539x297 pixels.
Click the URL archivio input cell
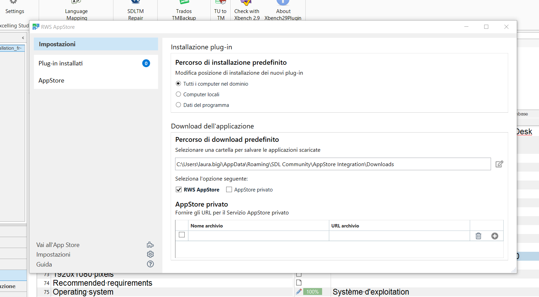pyautogui.click(x=399, y=236)
